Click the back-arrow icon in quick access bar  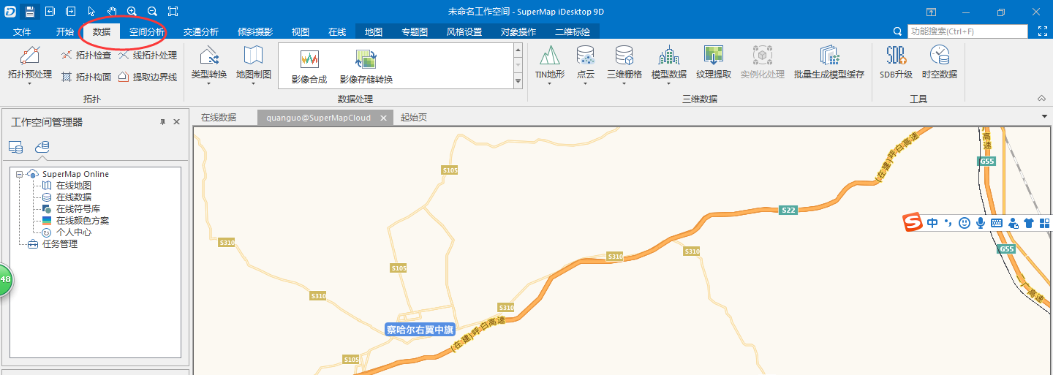50,12
